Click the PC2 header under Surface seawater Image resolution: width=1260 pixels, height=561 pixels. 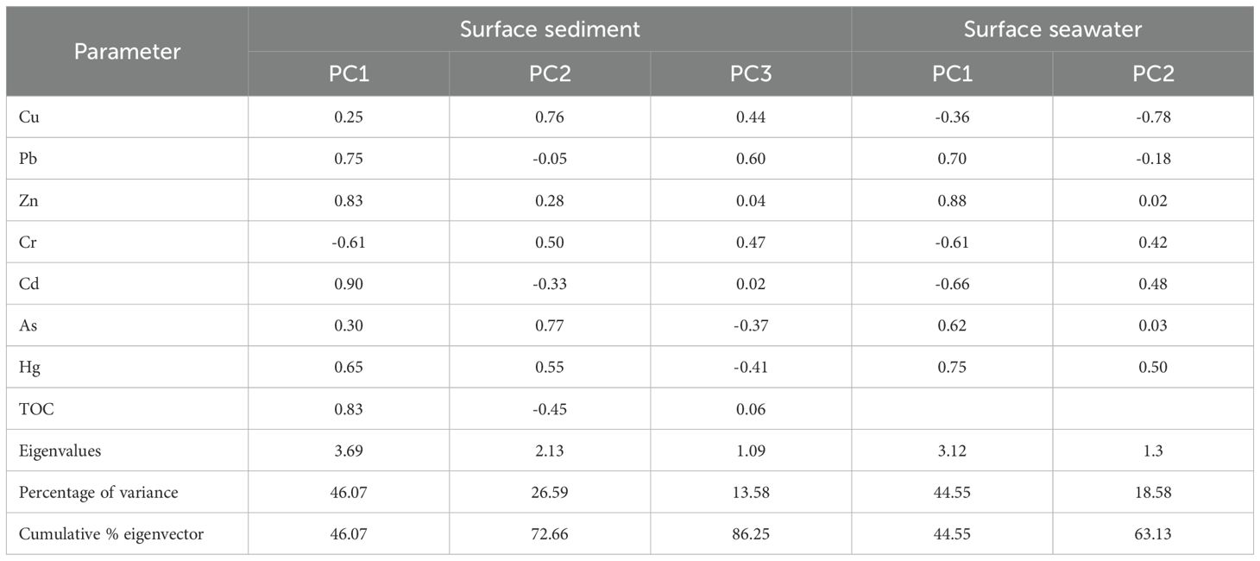(1153, 73)
